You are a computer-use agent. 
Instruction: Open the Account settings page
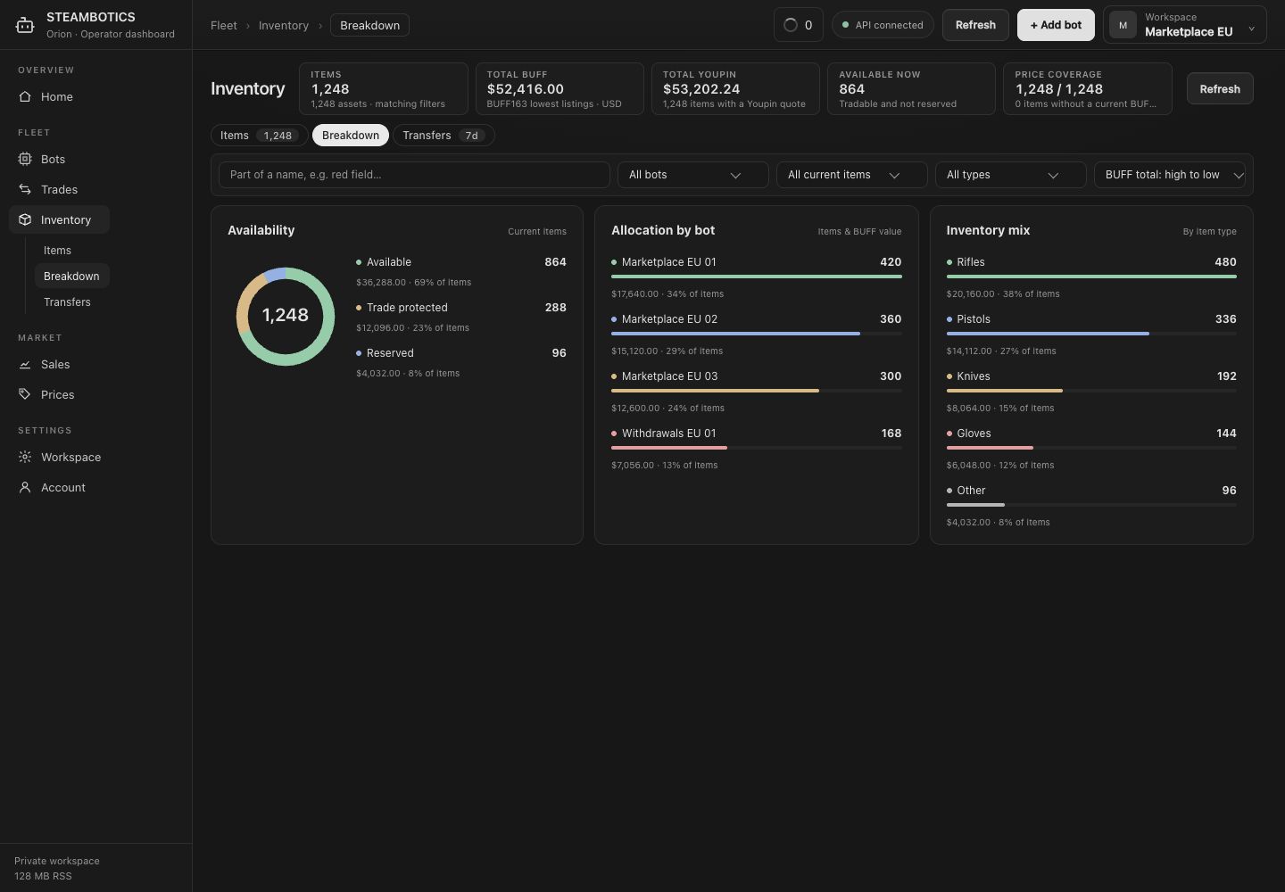click(59, 487)
